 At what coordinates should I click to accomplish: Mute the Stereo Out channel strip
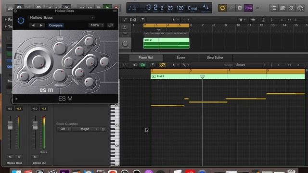[35, 157]
